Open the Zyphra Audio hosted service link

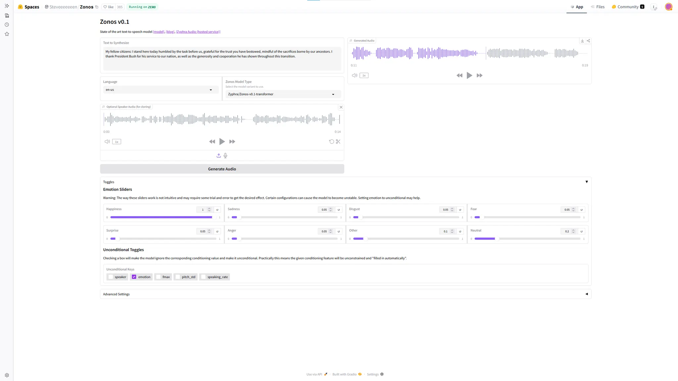coord(198,32)
